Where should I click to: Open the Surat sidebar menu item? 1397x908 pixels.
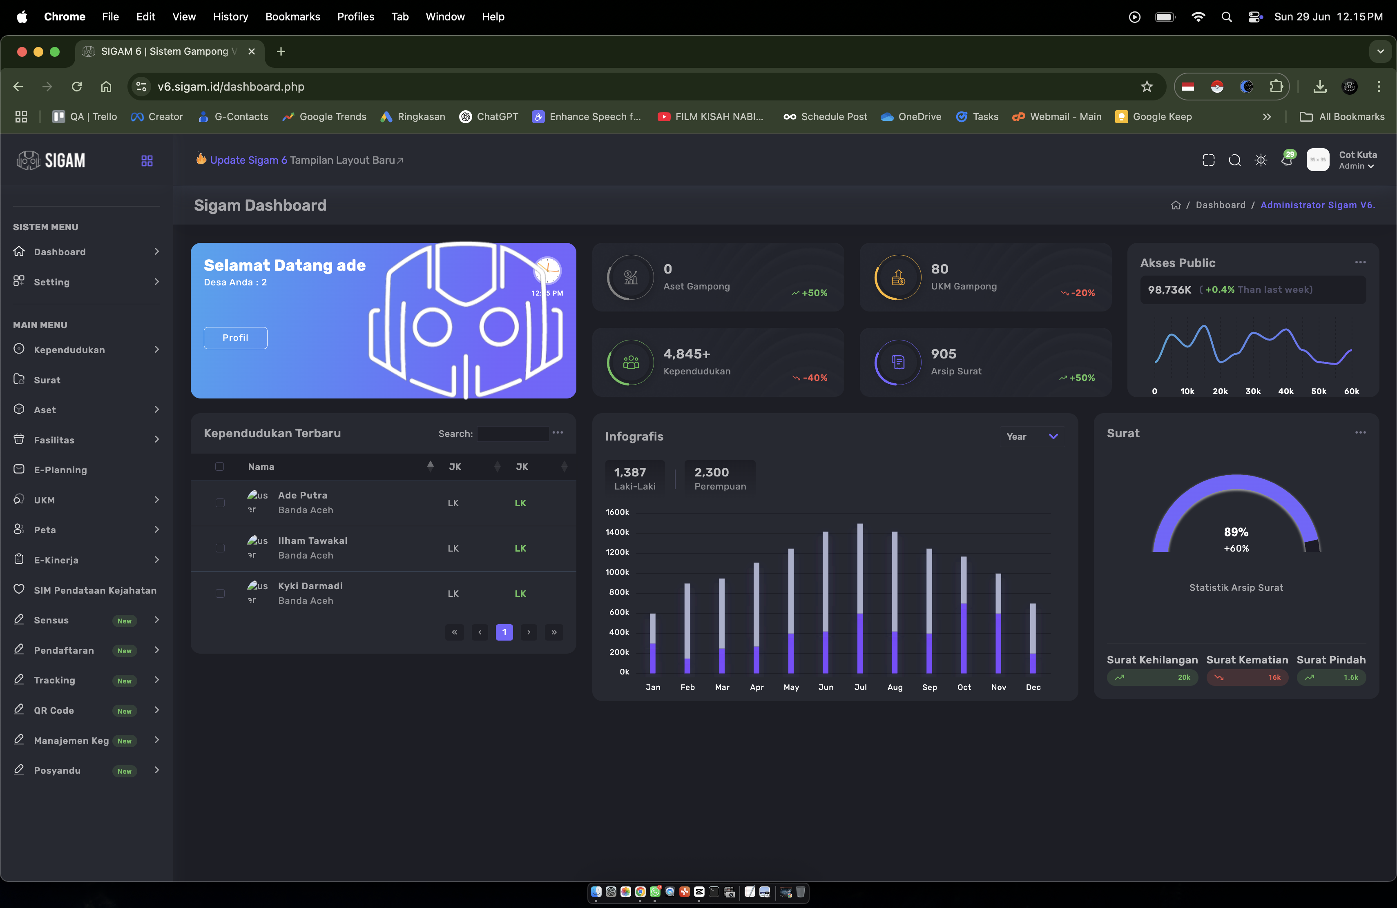(47, 380)
